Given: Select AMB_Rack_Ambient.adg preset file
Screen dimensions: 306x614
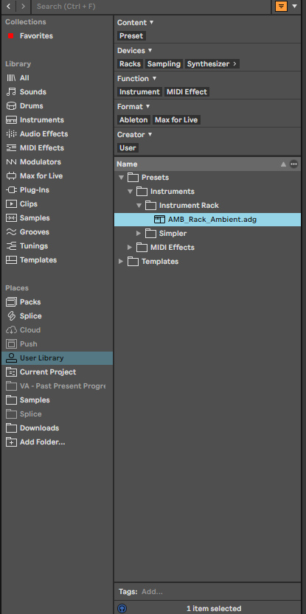Looking at the screenshot, I should tap(207, 220).
